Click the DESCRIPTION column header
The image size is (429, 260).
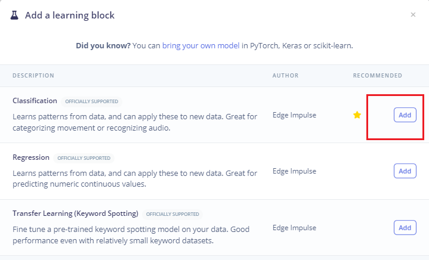point(33,76)
